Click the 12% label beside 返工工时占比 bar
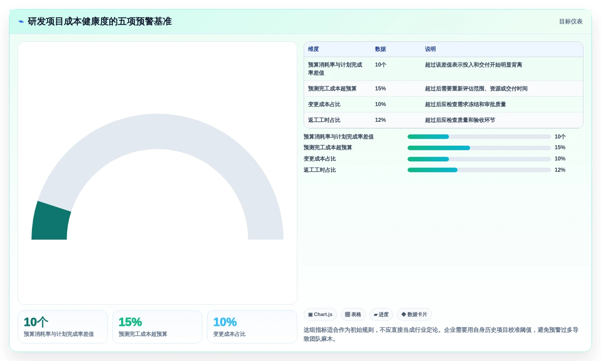This screenshot has width=601, height=361. (x=560, y=170)
